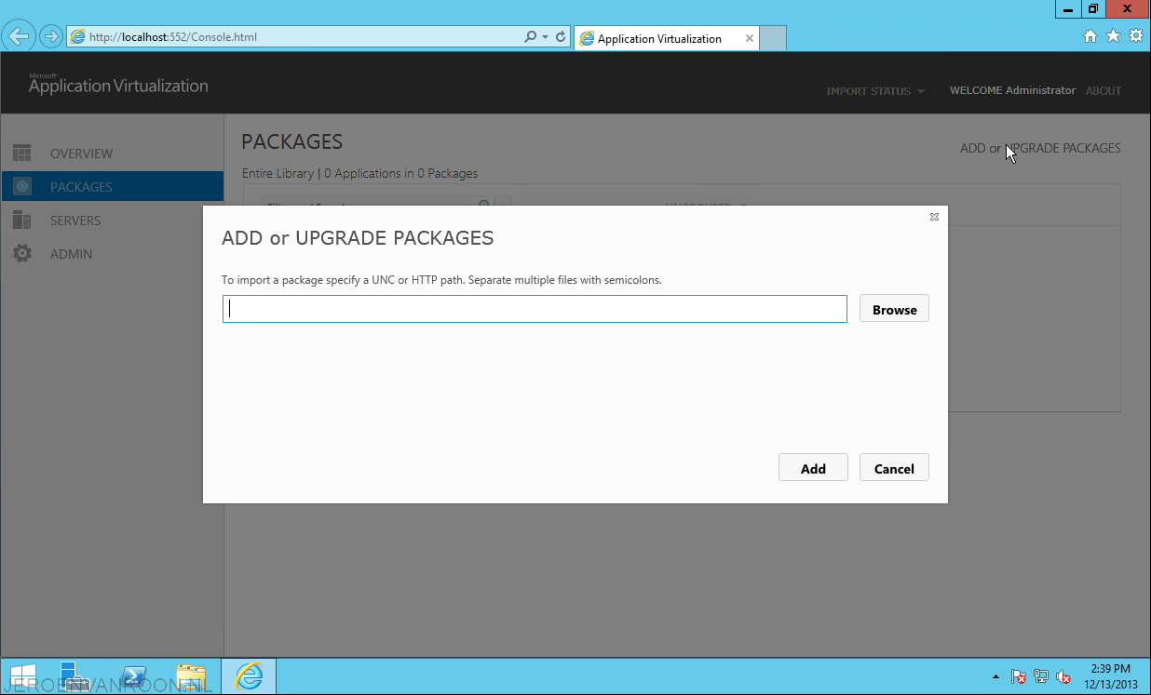Open the browser Tools gear icon
1151x695 pixels.
1135,36
